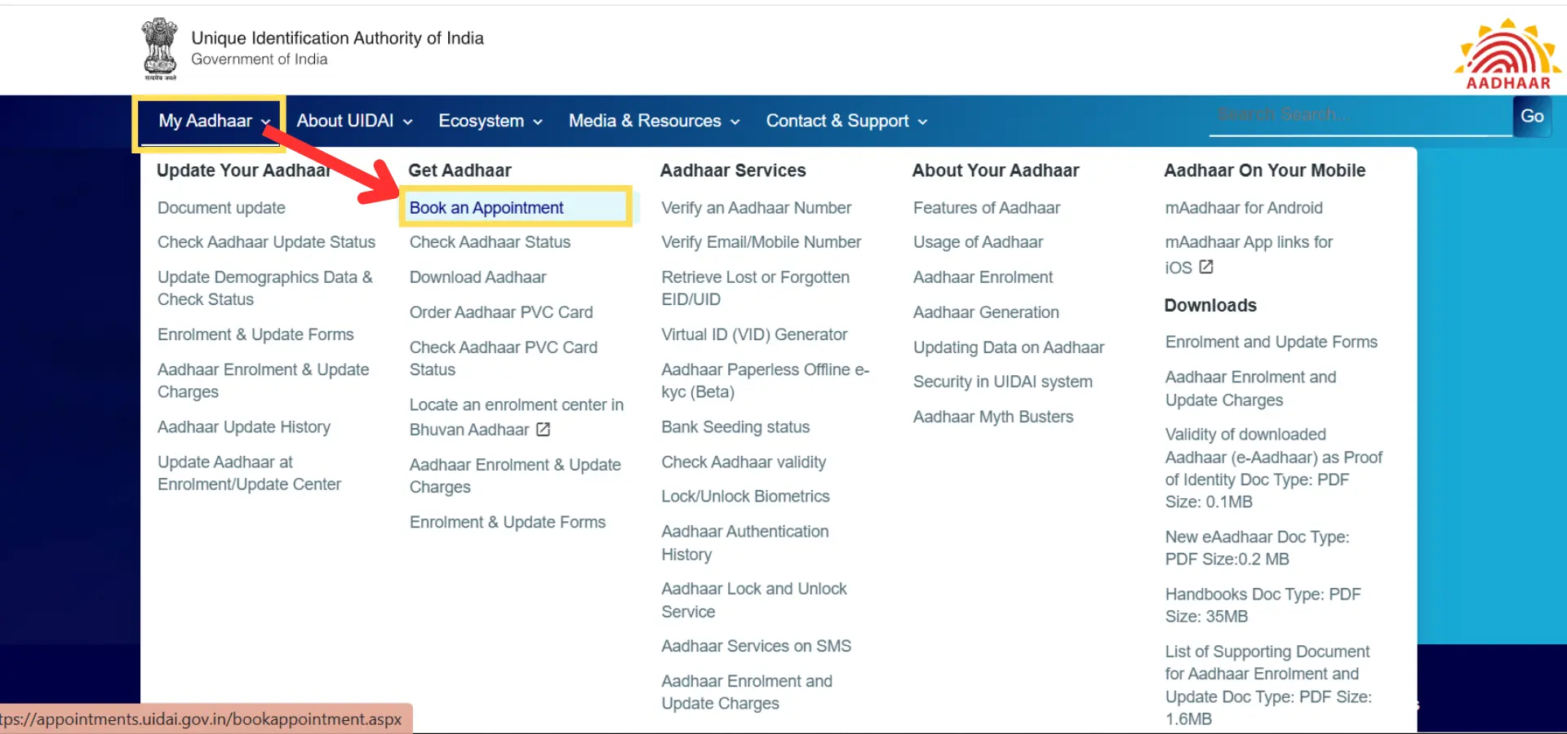The width and height of the screenshot is (1567, 734).
Task: Open Check Aadhaar validity link
Action: point(744,462)
